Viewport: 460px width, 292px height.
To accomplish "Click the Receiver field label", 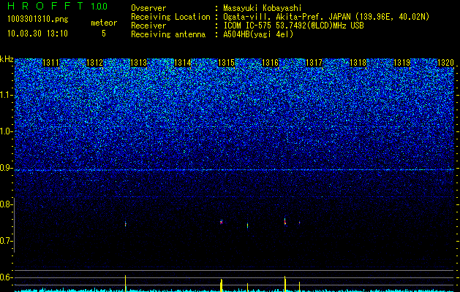I will (x=148, y=26).
